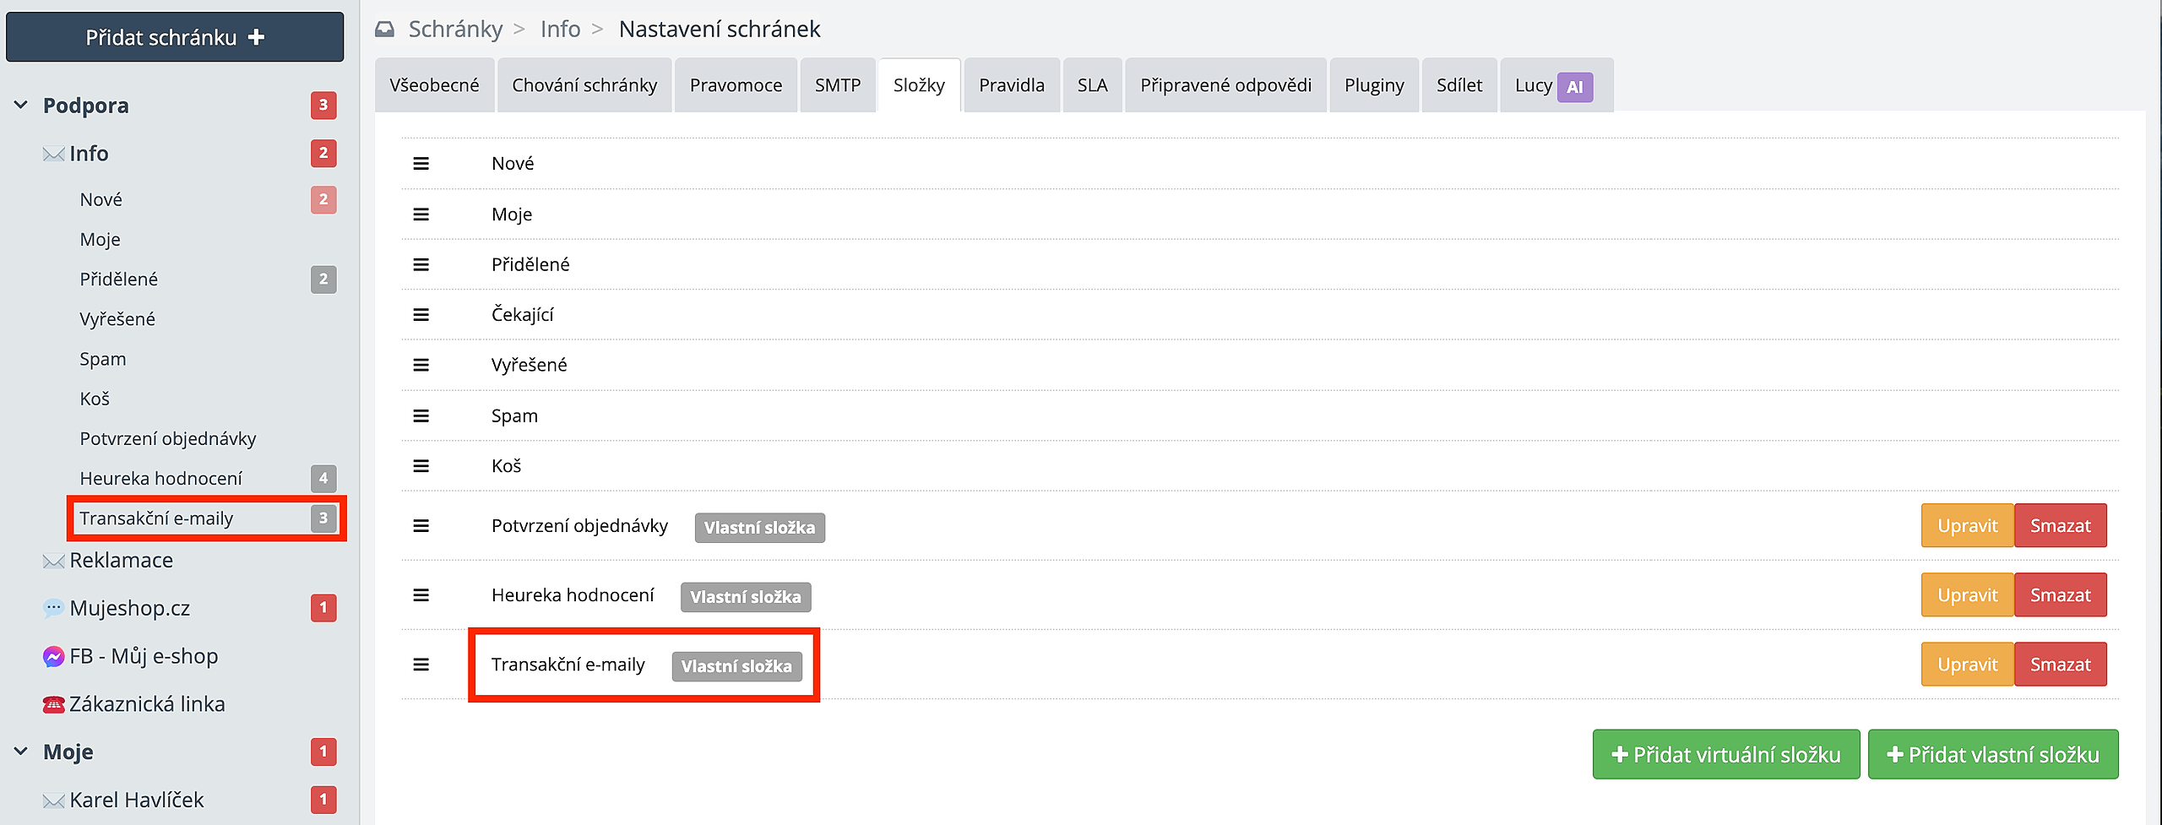This screenshot has height=825, width=2162.
Task: Click the drag handle for Potvrzení objednávky row
Action: click(x=421, y=526)
